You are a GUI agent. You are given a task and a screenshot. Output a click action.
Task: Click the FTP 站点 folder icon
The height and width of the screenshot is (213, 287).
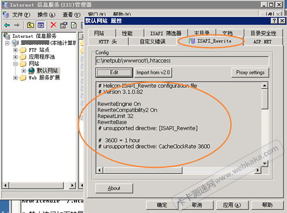pyautogui.click(x=23, y=50)
